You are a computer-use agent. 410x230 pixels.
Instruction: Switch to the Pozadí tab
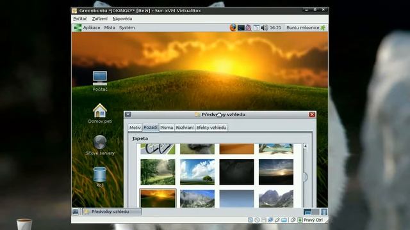pos(151,127)
